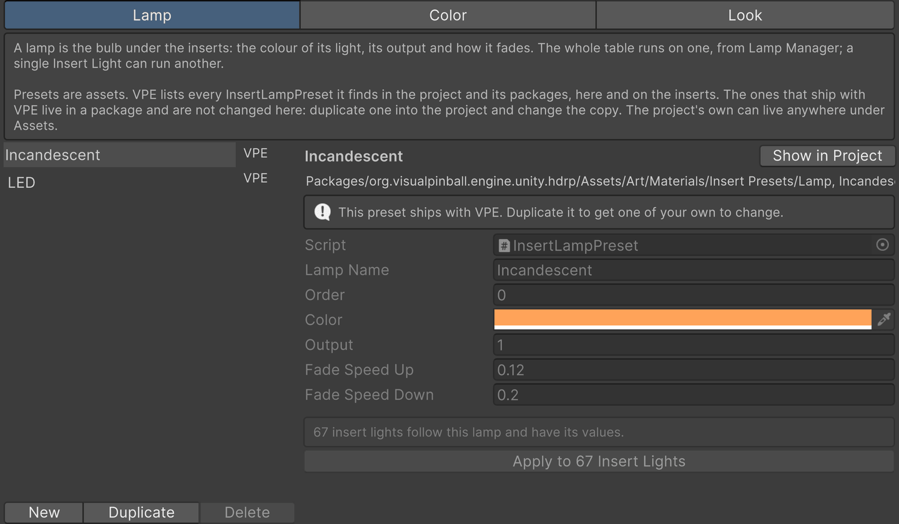Click the Order label

(325, 295)
